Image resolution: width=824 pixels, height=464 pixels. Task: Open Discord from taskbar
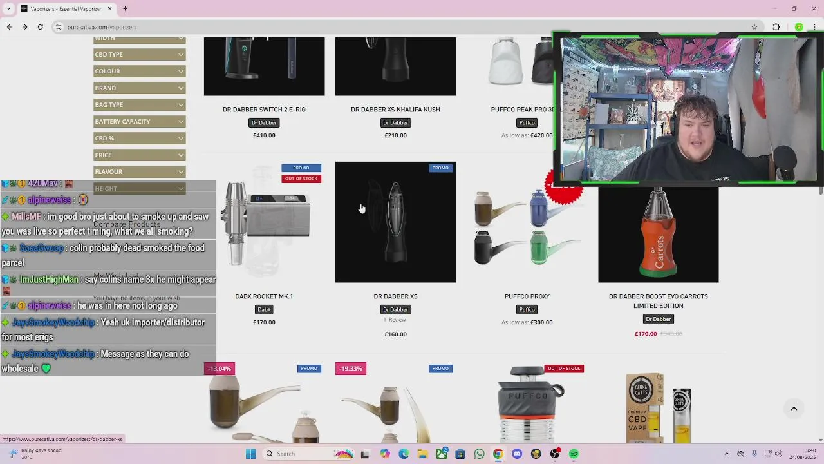pos(517,454)
